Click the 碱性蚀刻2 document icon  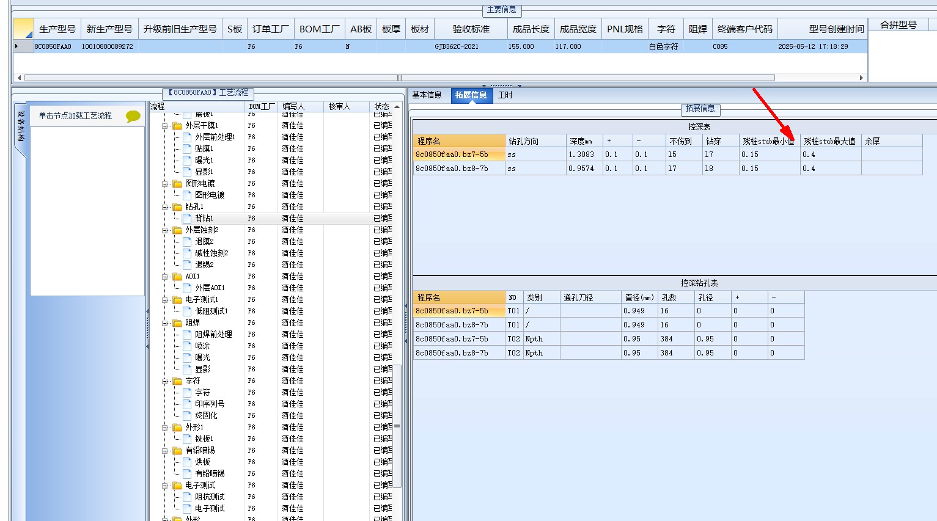188,253
